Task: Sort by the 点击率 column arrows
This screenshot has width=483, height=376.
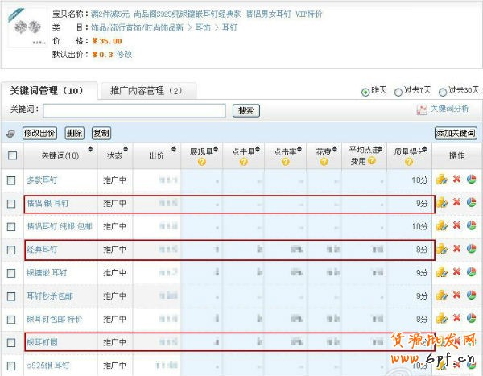Action: [x=299, y=151]
